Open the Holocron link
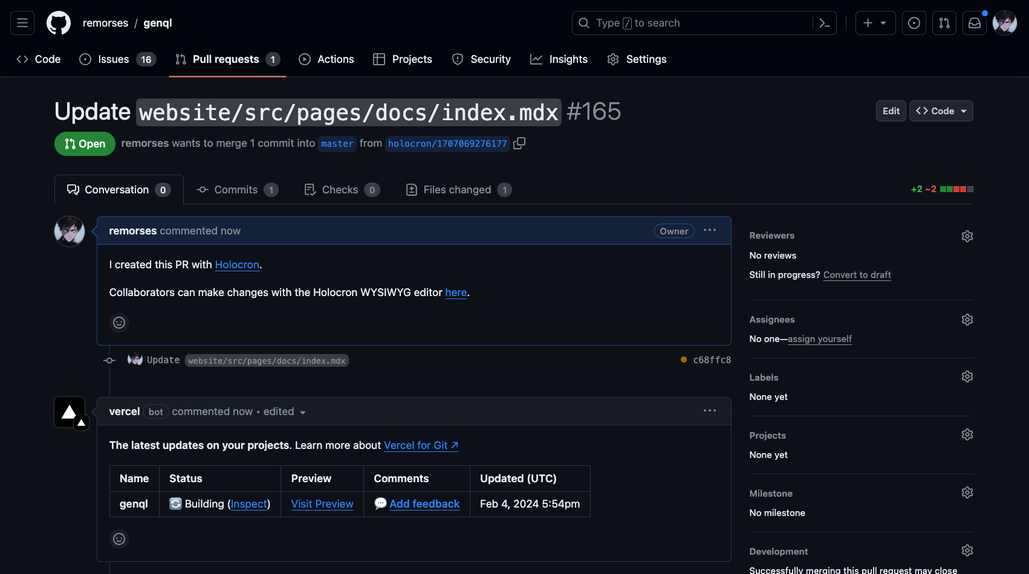Image resolution: width=1029 pixels, height=574 pixels. click(x=237, y=265)
